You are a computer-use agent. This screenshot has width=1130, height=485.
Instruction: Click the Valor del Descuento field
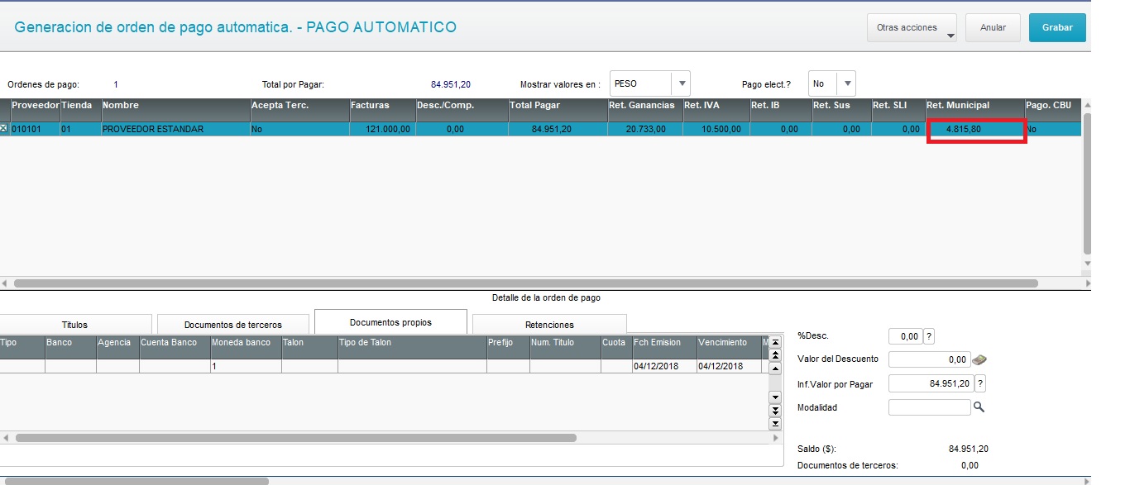pos(929,359)
